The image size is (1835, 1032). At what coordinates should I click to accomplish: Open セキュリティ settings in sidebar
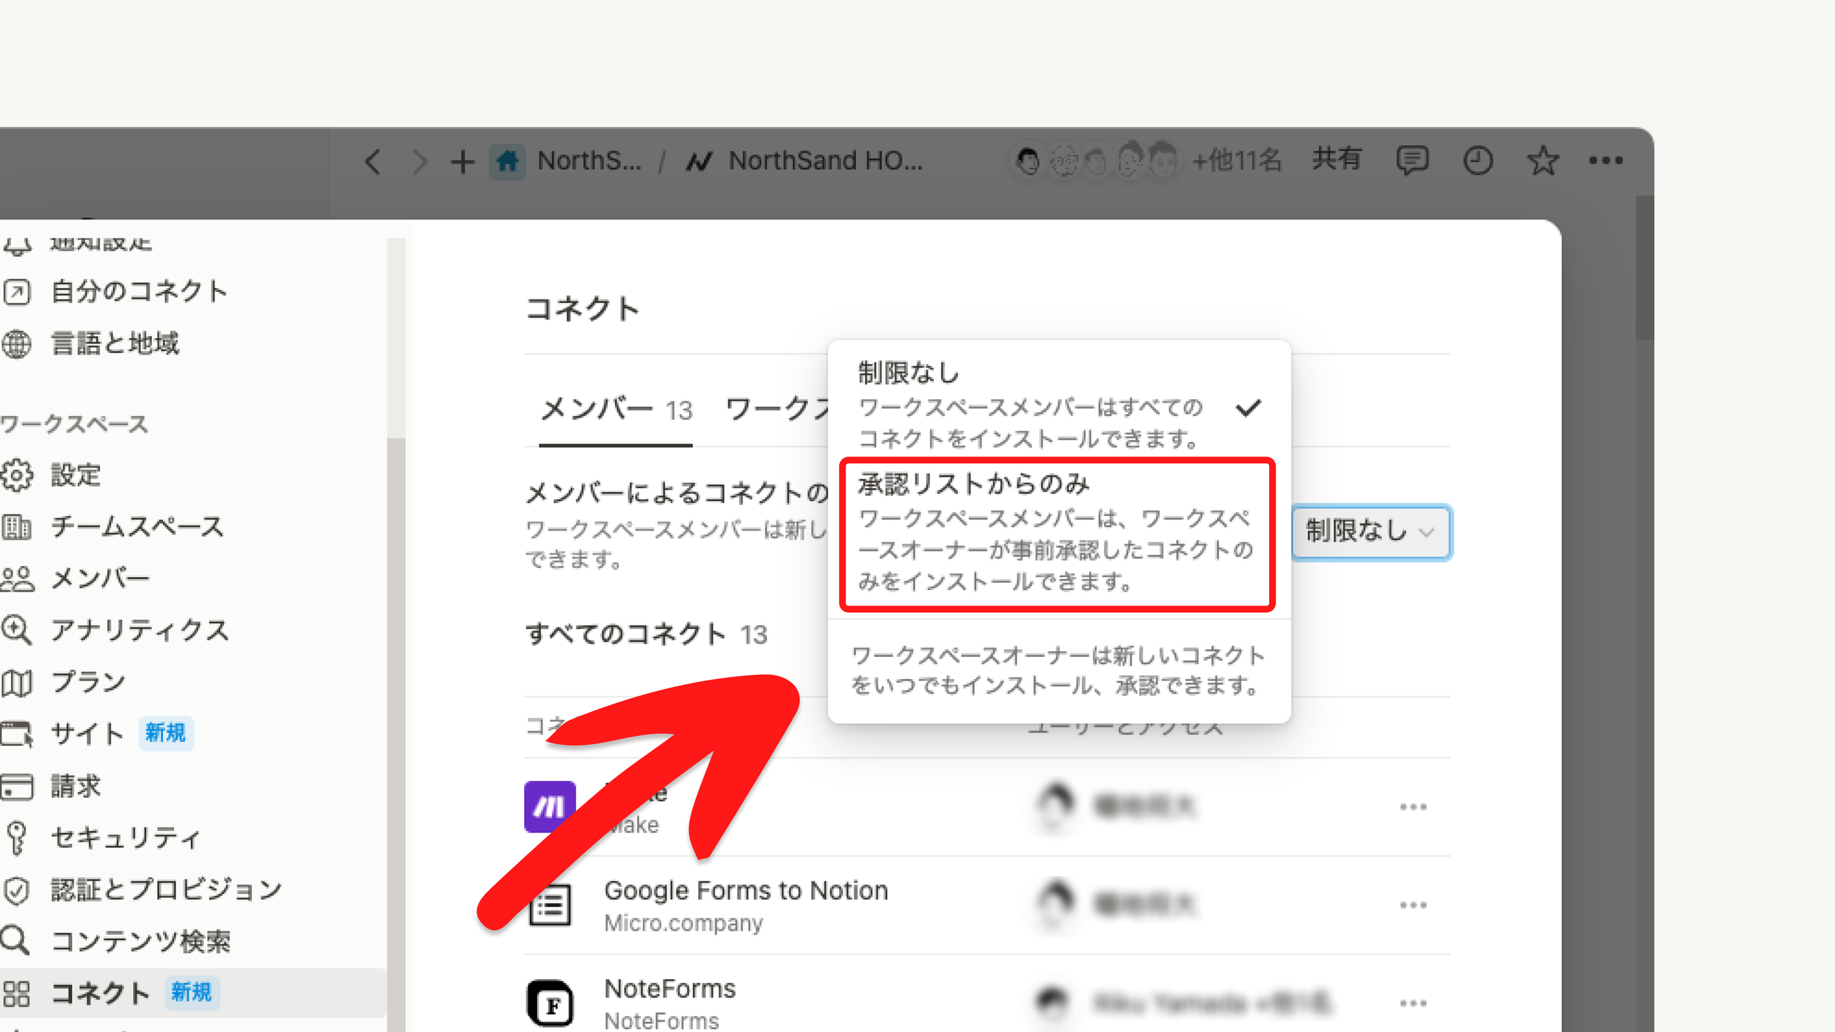pos(123,837)
